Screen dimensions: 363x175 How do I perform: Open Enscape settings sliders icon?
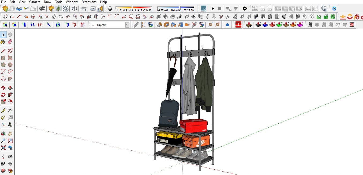[84, 9]
